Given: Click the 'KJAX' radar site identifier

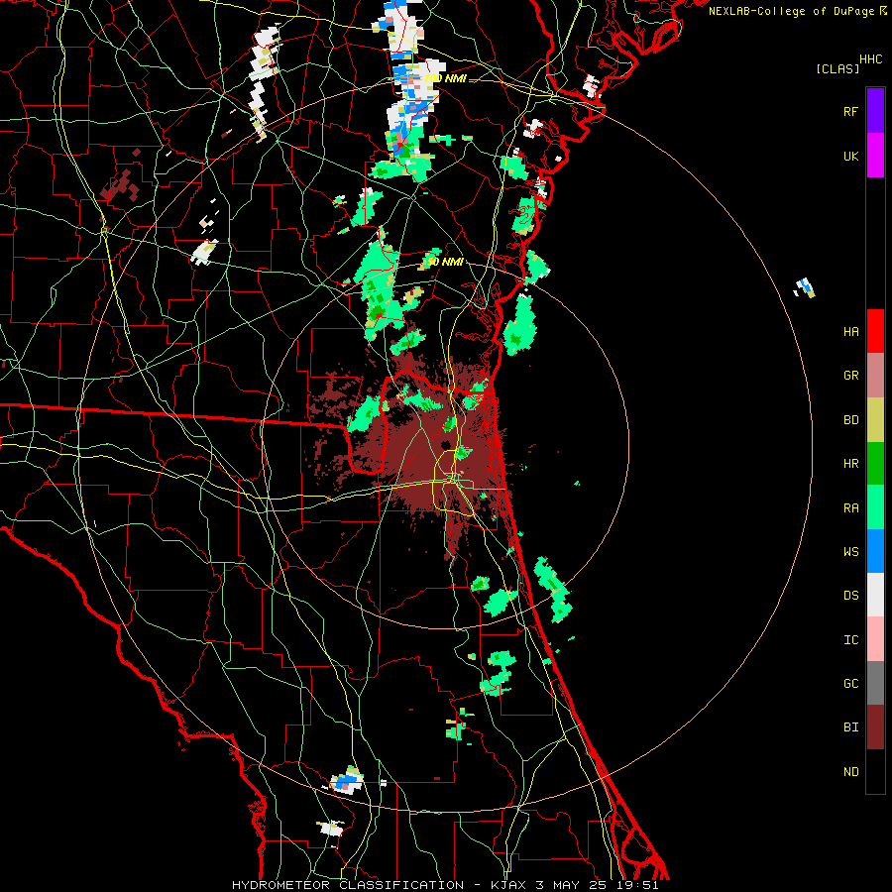Looking at the screenshot, I should click(508, 885).
